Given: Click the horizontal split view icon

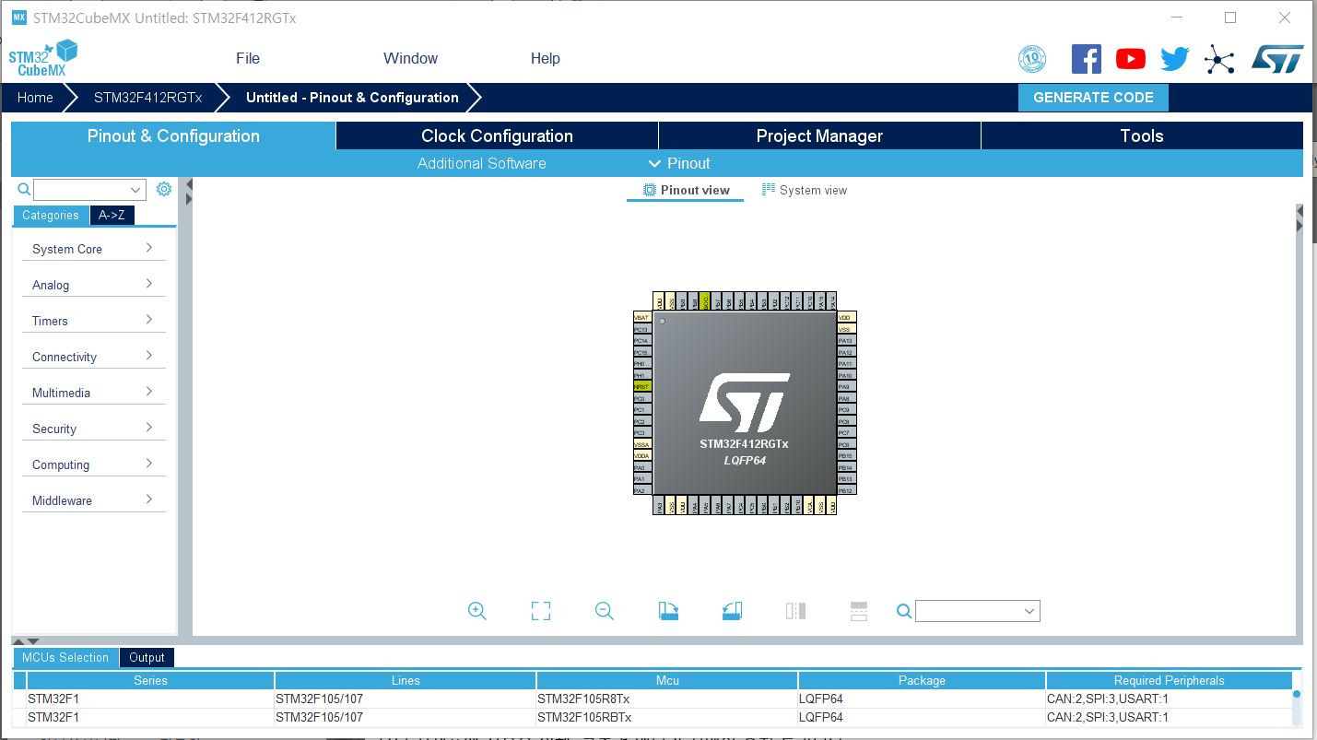Looking at the screenshot, I should point(859,611).
